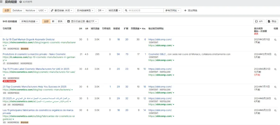Open the hamburger menu beside 反向链接
The height and width of the screenshot is (125, 280).
1,2
